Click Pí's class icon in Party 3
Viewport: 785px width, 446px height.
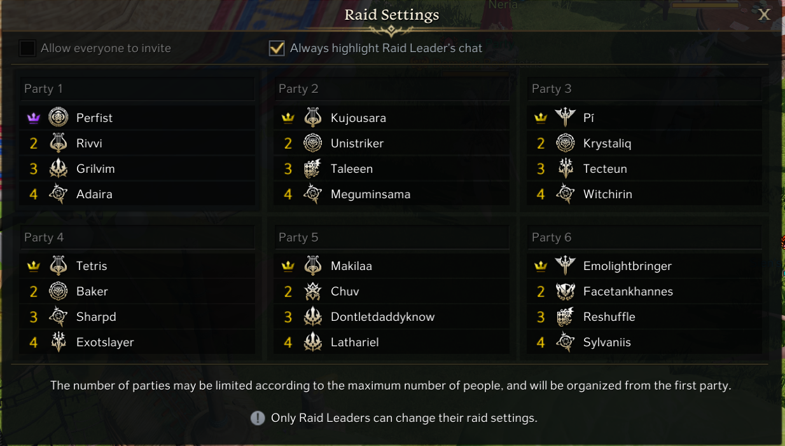(x=565, y=118)
